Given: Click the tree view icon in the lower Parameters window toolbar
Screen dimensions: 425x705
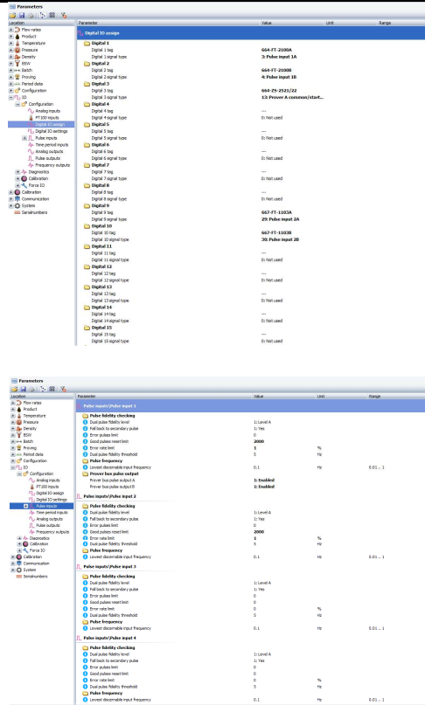Looking at the screenshot, I should click(43, 389).
